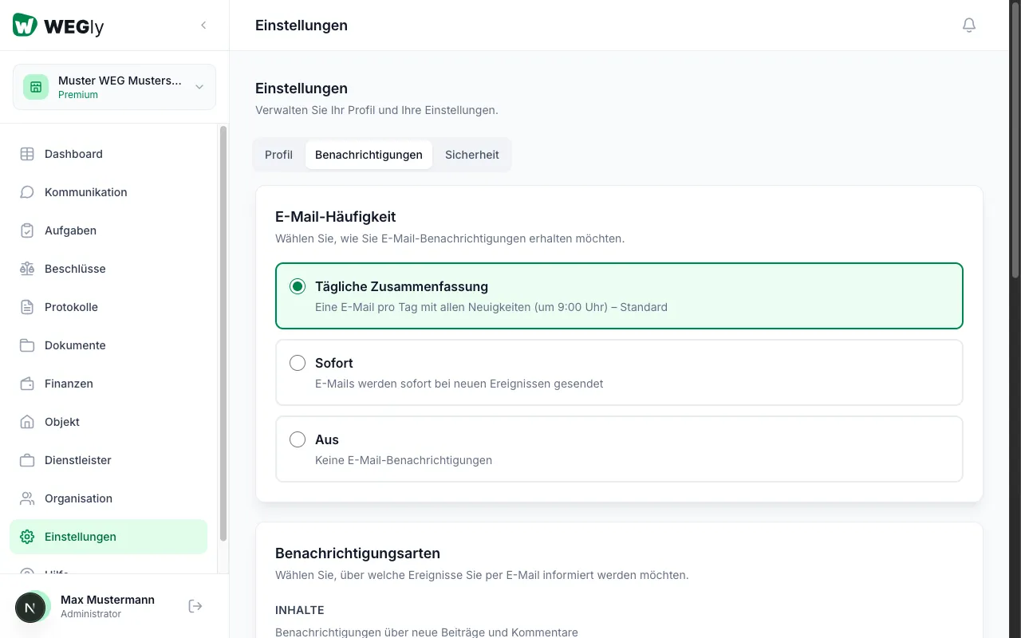1021x638 pixels.
Task: Click the logout icon next to Max Mustermann
Action: pyautogui.click(x=195, y=606)
